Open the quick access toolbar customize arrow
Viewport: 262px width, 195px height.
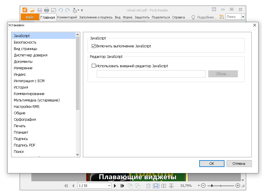82,10
